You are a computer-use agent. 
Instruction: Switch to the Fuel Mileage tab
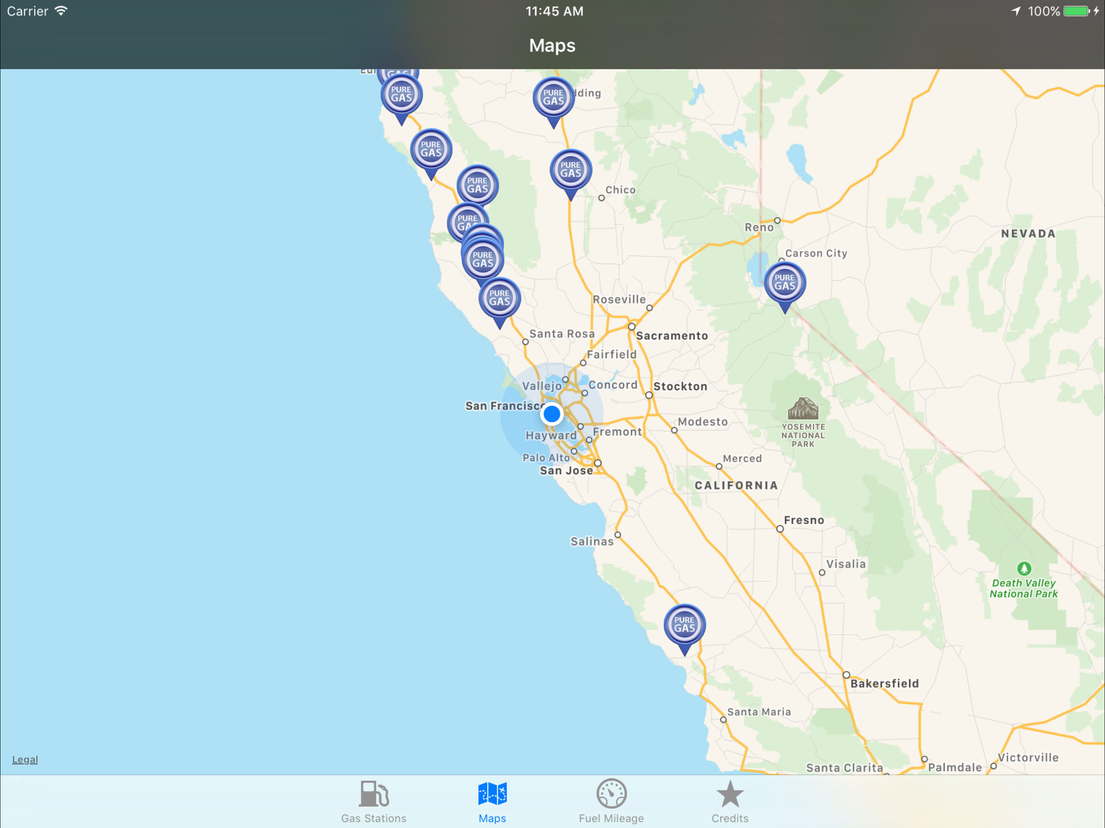(611, 802)
